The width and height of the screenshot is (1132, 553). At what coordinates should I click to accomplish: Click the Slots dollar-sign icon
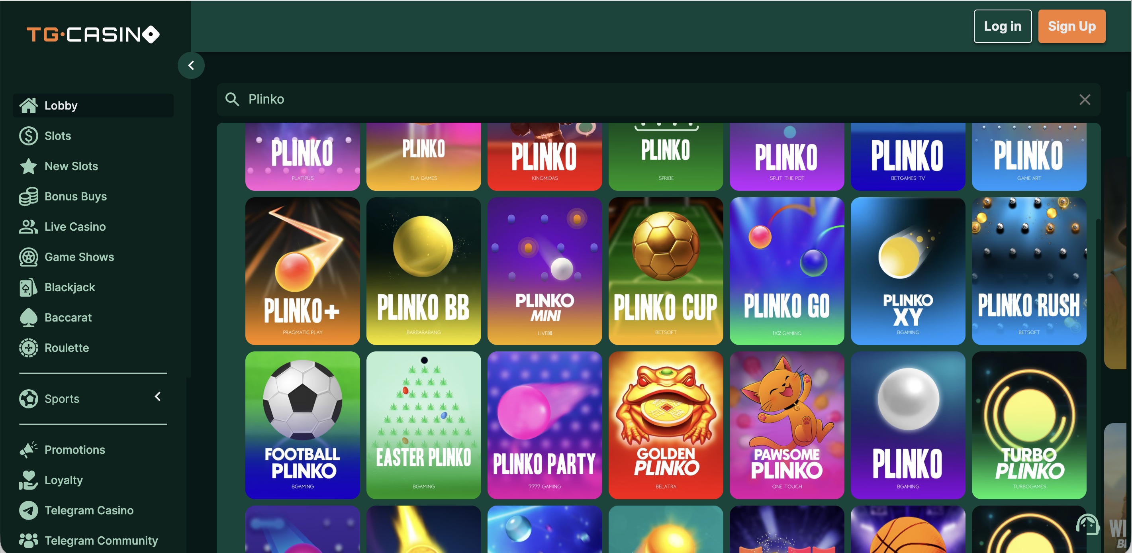click(29, 136)
